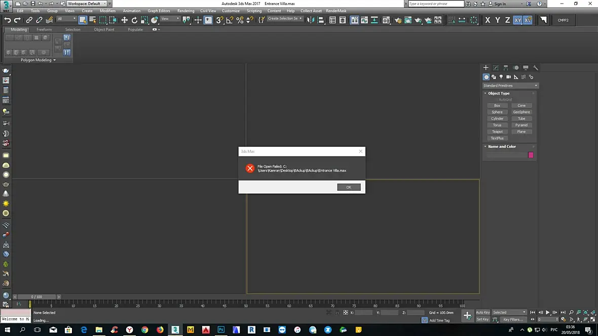Open the Utilities wrench panel
The image size is (598, 336).
tap(536, 68)
